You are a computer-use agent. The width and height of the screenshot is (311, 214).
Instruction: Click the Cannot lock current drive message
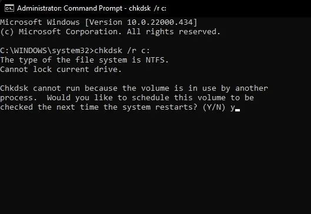point(61,70)
